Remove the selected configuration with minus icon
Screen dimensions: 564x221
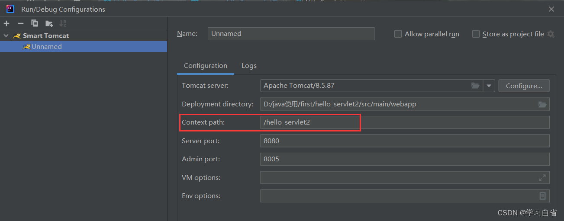coord(20,23)
